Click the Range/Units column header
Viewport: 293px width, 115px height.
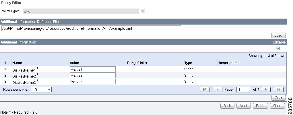(x=137, y=63)
